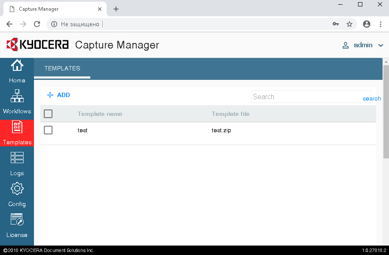Click the browser back arrow
Viewport: 389px width, 255px height.
point(9,24)
